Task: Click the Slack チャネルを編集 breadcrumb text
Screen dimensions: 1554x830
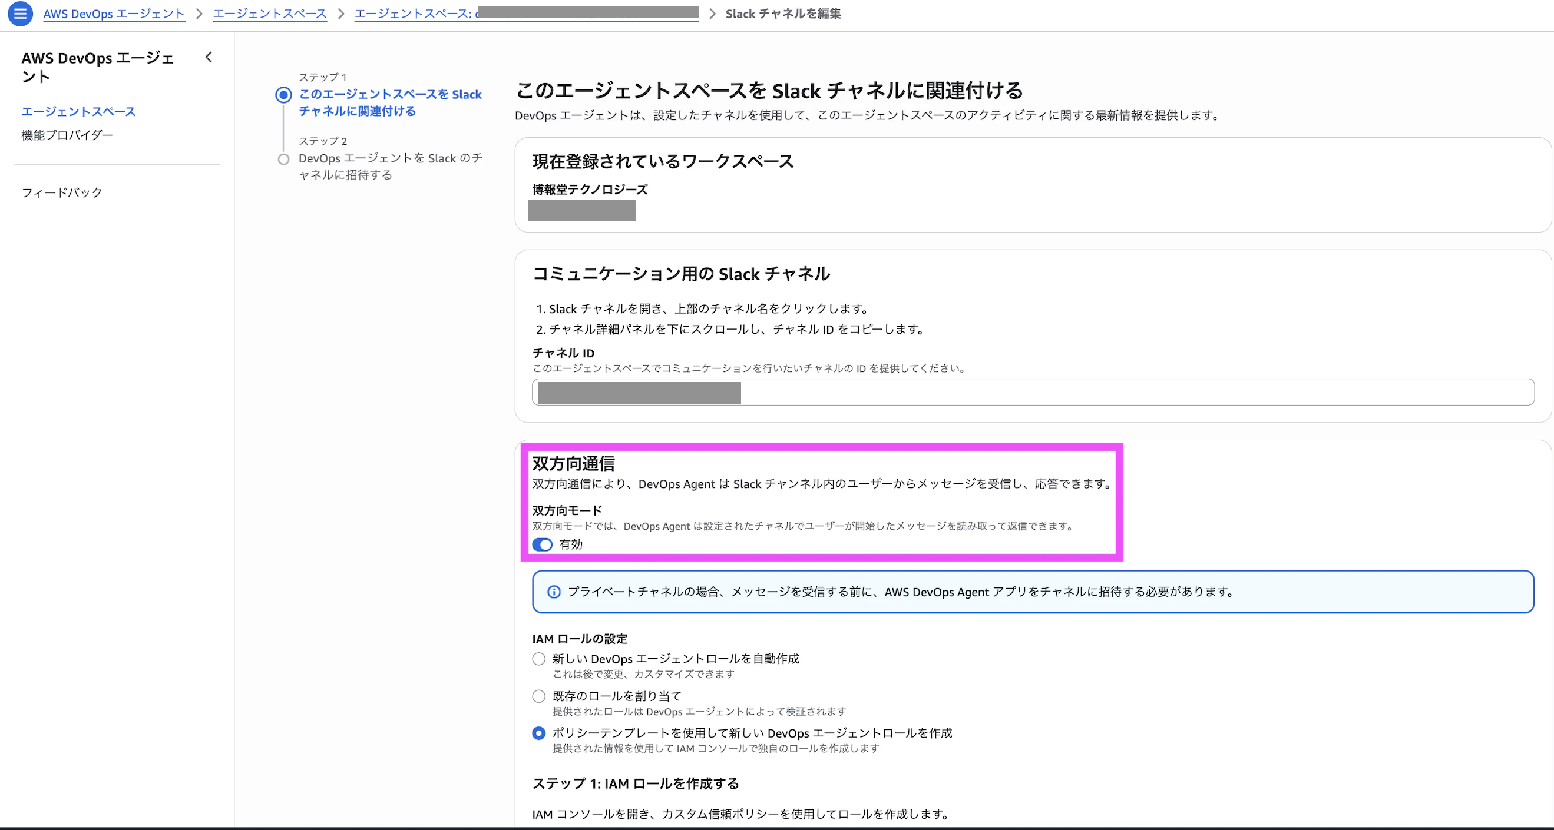Action: [x=783, y=14]
